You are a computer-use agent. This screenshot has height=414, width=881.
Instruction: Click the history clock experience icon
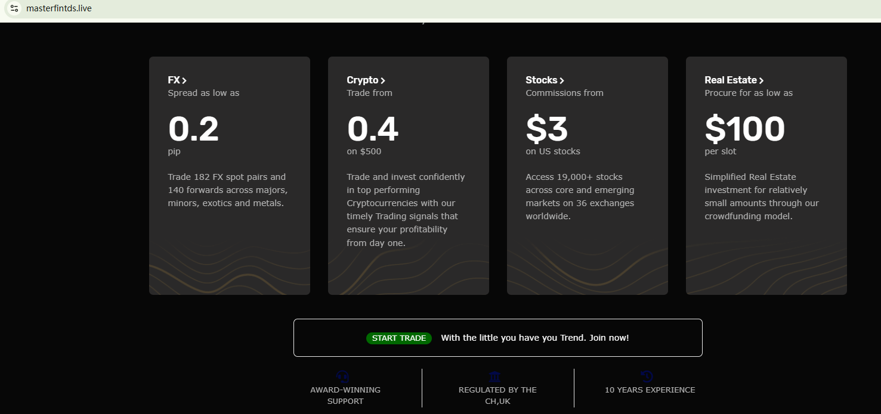[x=647, y=376]
